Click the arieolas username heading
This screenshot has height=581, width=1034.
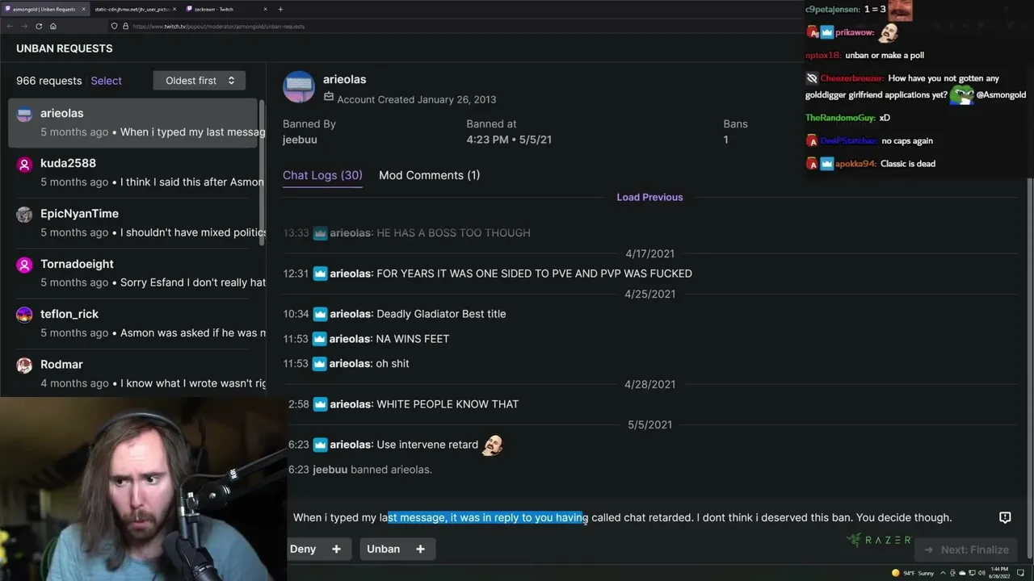tap(344, 79)
